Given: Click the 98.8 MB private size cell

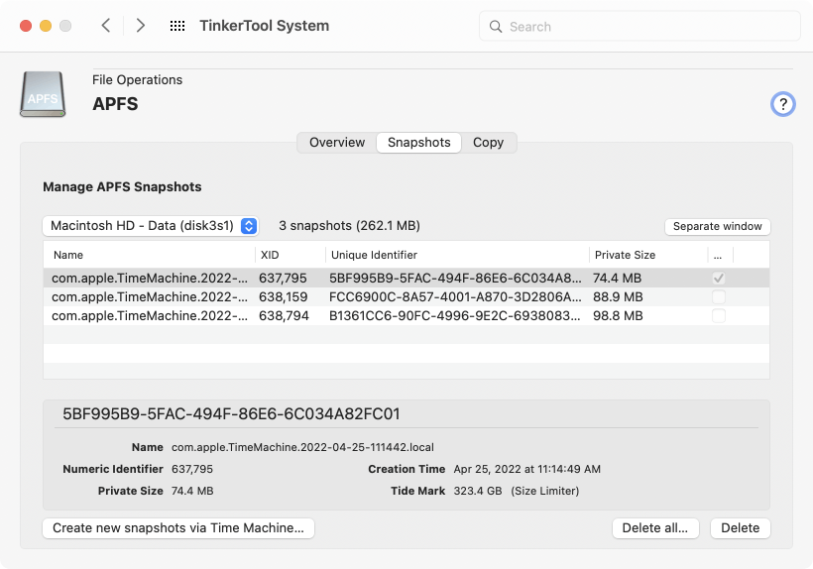Looking at the screenshot, I should (618, 315).
